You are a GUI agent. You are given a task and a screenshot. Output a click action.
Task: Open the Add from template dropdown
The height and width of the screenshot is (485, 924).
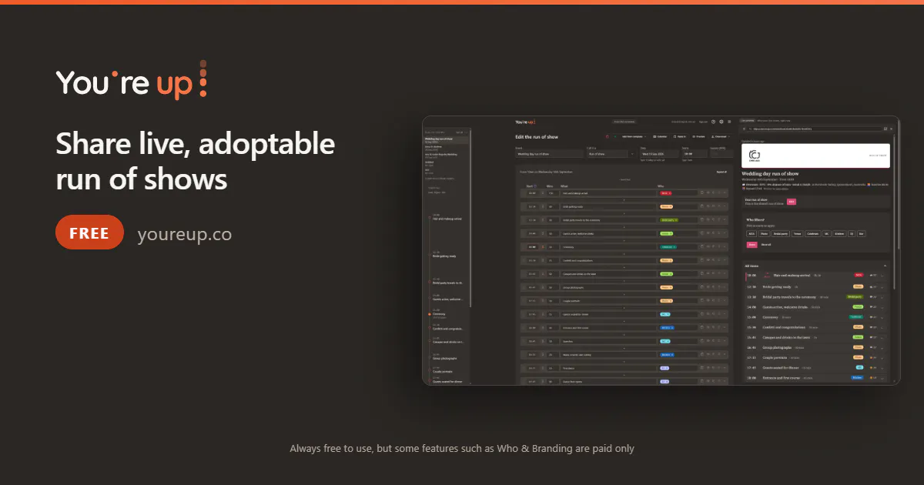coord(634,136)
